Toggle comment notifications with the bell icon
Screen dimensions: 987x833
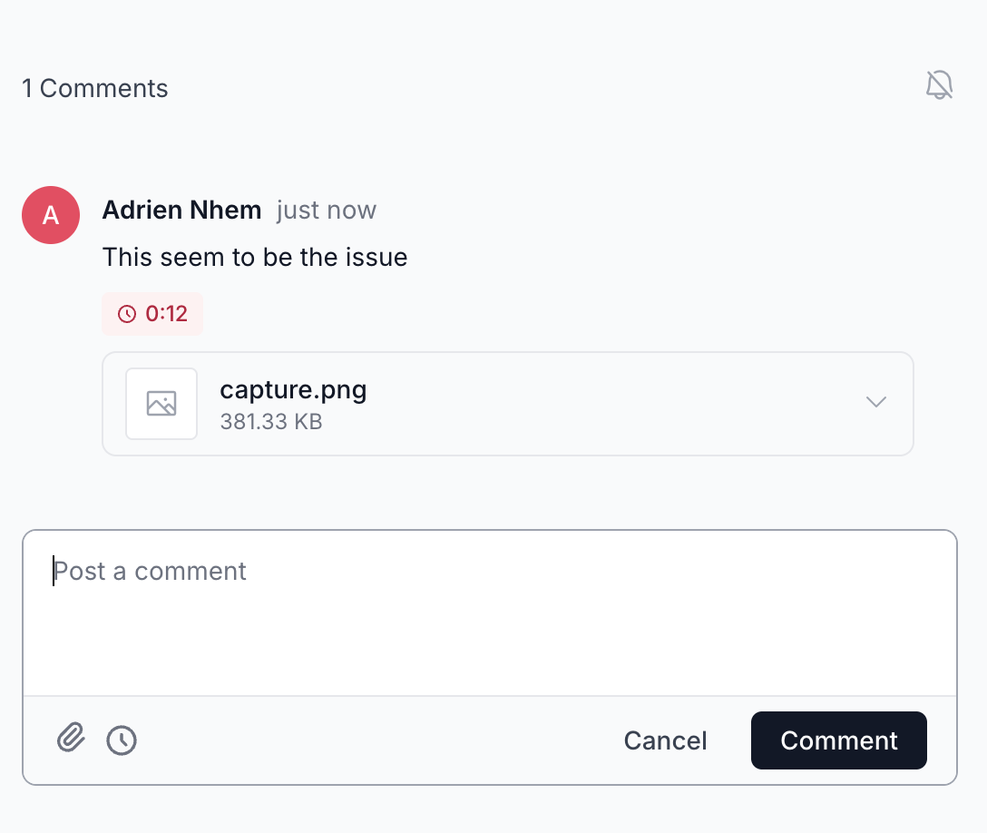(x=939, y=85)
